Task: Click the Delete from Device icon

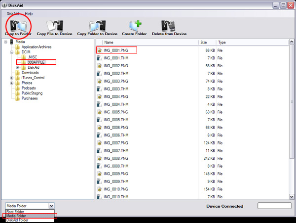Action: point(168,26)
